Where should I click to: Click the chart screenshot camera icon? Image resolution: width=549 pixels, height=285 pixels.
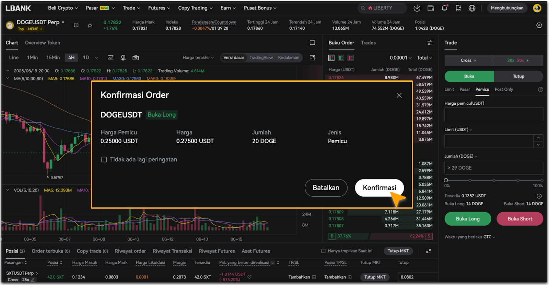click(x=136, y=58)
